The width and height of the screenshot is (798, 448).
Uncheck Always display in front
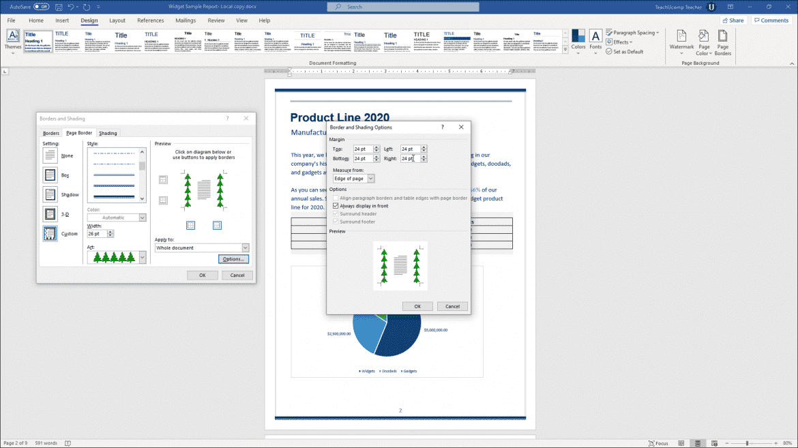point(335,205)
